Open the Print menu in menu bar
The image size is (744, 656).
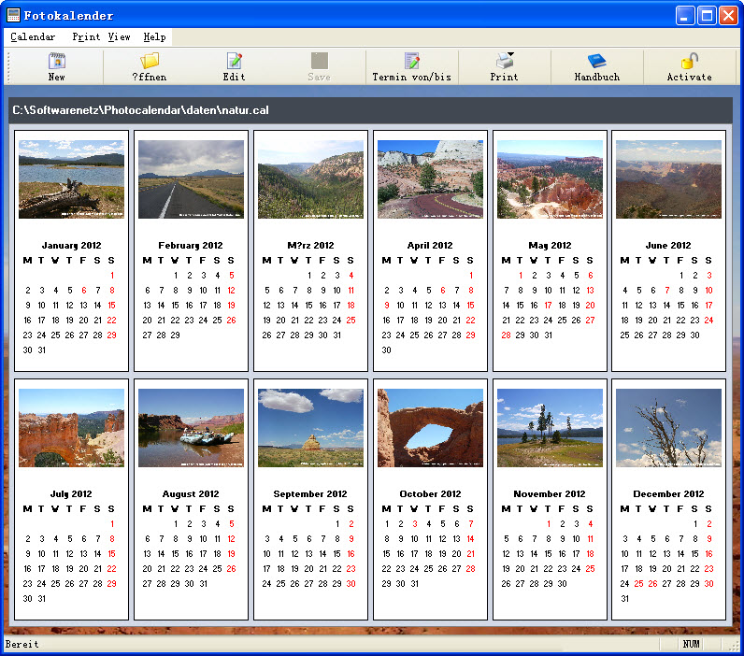pyautogui.click(x=86, y=37)
